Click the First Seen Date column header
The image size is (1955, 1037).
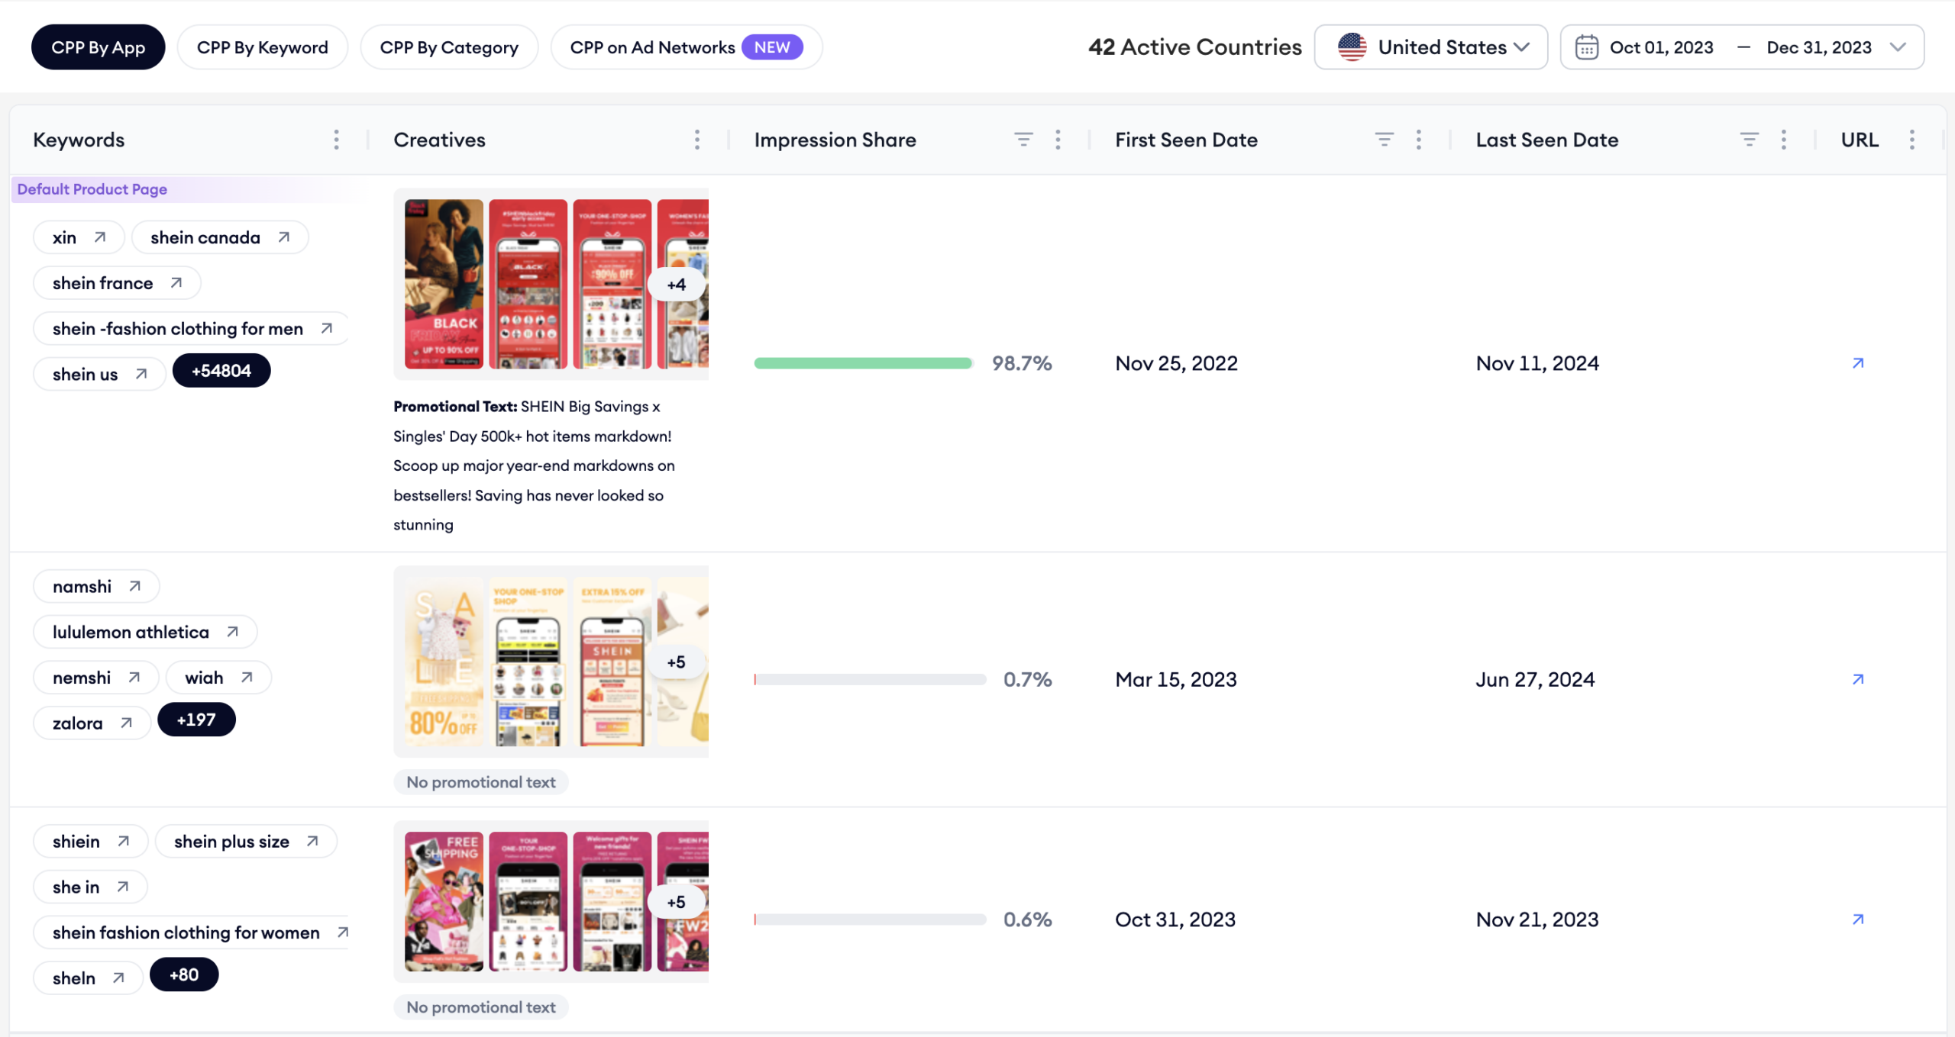tap(1186, 140)
